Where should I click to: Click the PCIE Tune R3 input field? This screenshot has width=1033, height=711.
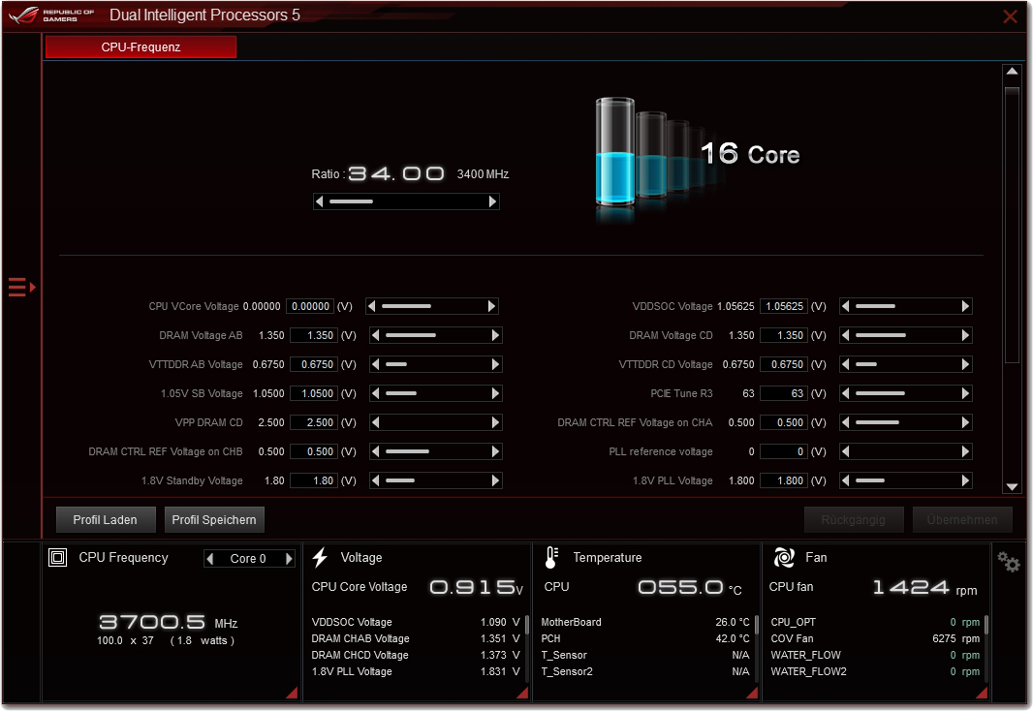(x=784, y=393)
